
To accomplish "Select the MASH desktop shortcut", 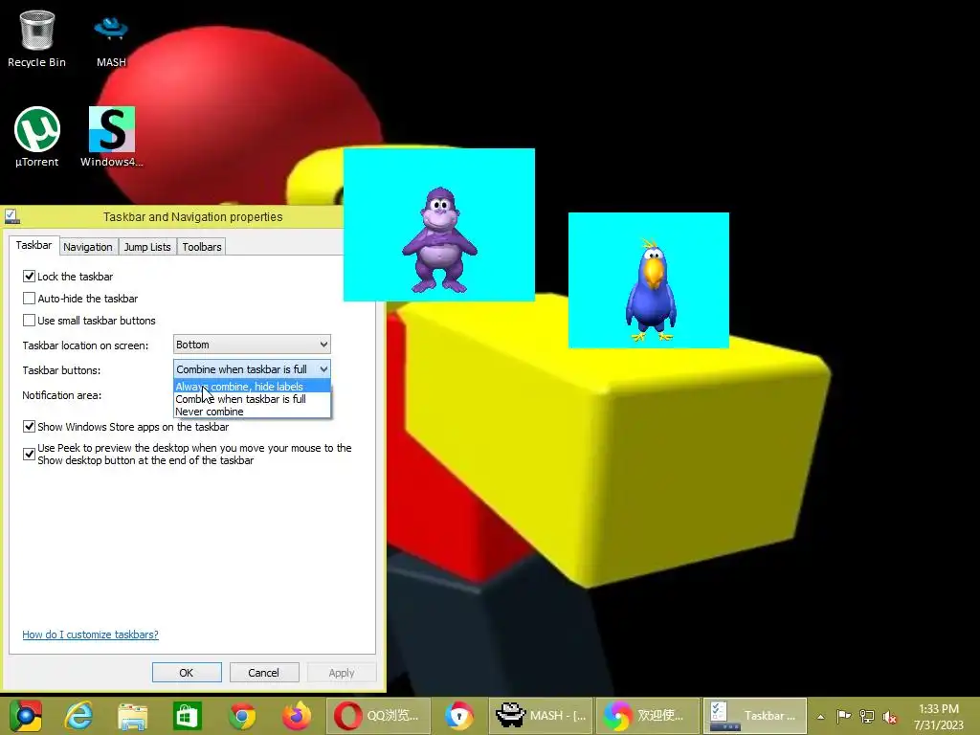I will (111, 41).
